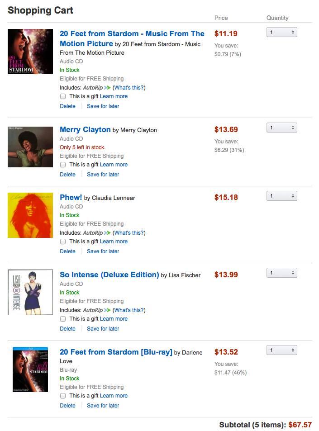
Task: Open So Intense (Deluxe Edition) product page
Action: tap(109, 275)
